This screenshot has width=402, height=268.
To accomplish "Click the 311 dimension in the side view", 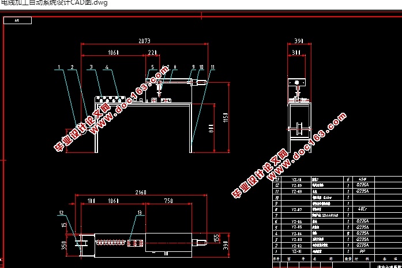I will (x=296, y=52).
